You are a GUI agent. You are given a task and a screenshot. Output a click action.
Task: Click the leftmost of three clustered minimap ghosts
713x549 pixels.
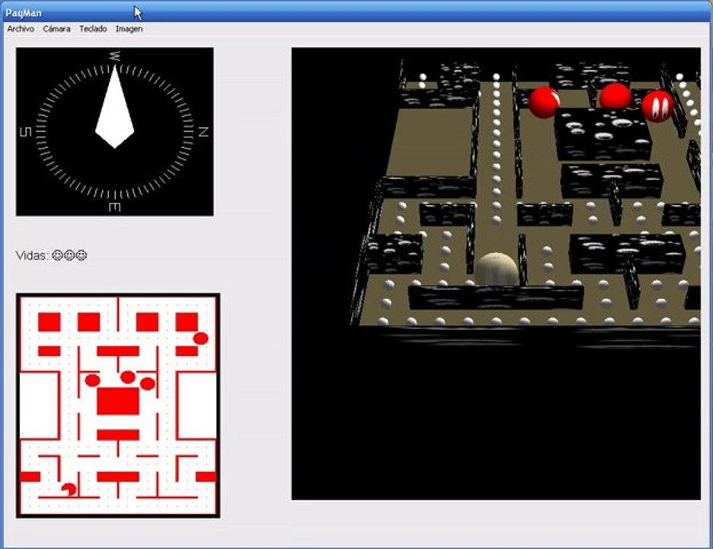pos(92,380)
